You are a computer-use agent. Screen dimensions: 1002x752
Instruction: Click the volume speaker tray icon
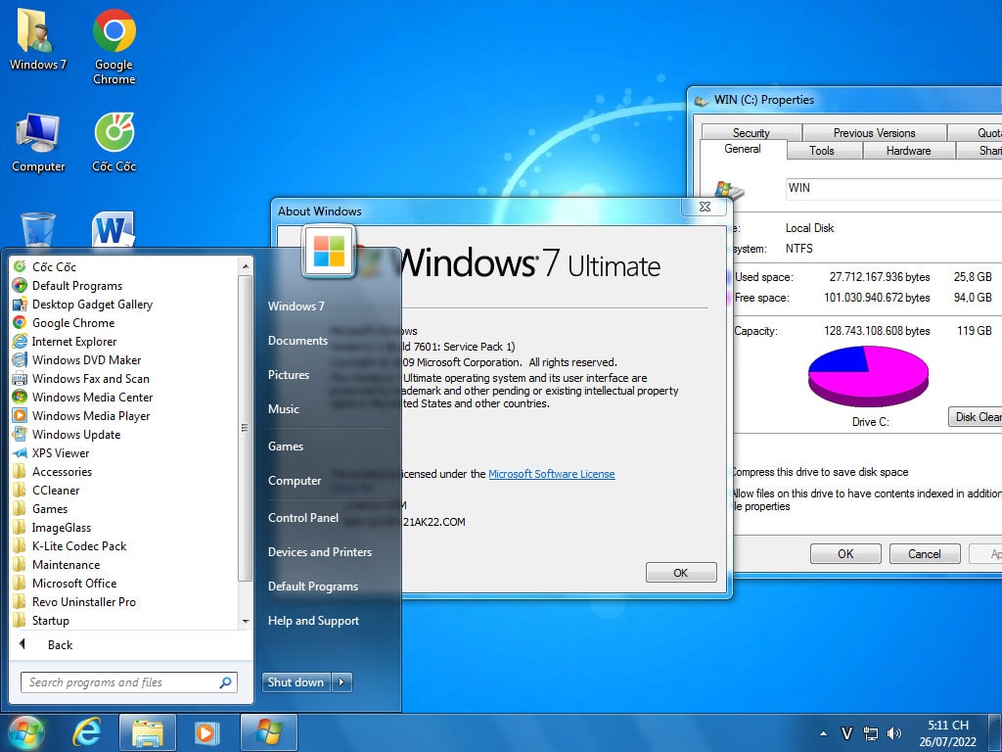(893, 733)
